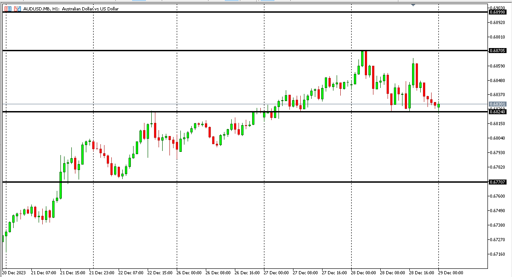Click the 20 Dec 2023 time axis label

point(15,273)
